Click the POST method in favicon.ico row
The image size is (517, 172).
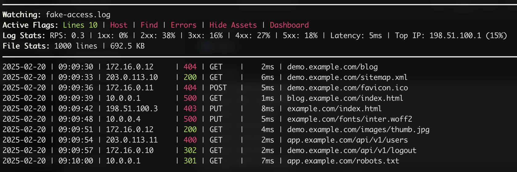point(218,88)
